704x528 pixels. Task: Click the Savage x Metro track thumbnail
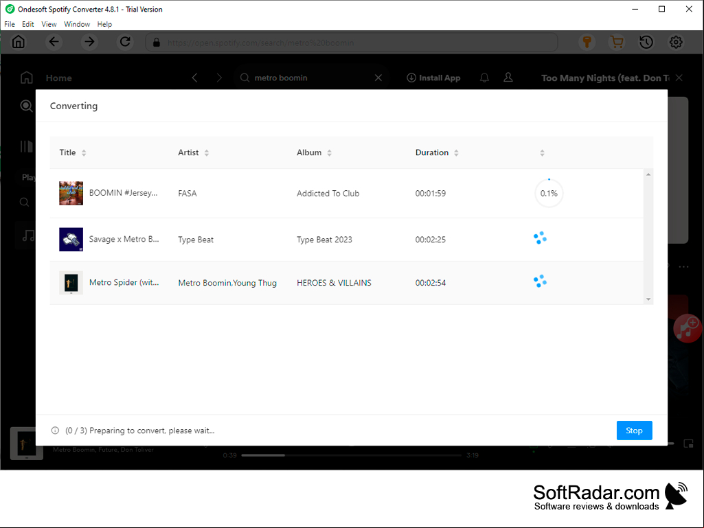(x=71, y=240)
